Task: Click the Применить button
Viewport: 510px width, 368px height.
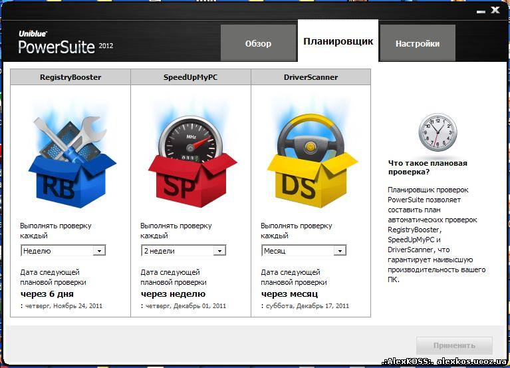Action: click(x=454, y=345)
